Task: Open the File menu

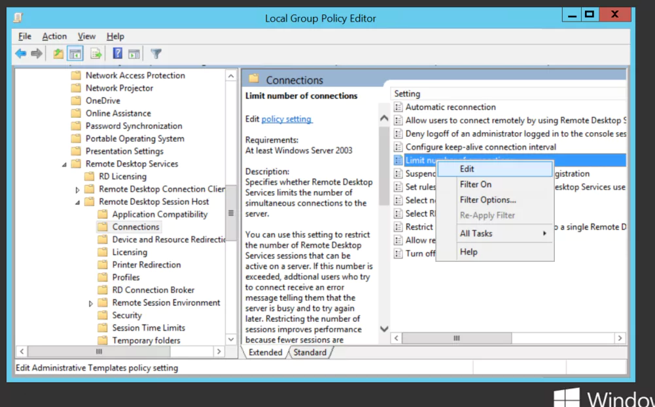Action: 25,37
